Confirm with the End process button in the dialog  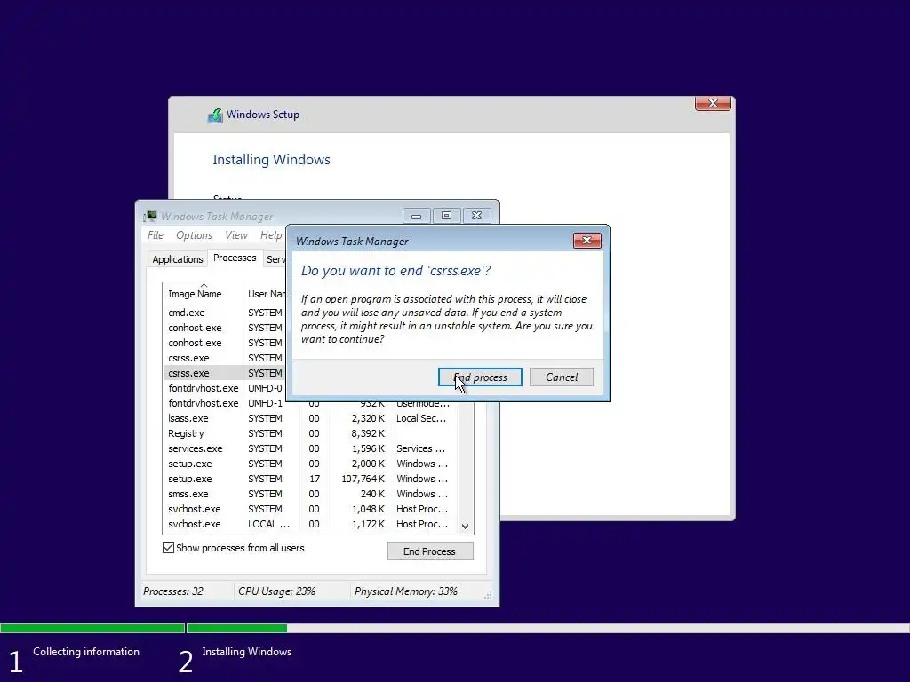click(479, 377)
